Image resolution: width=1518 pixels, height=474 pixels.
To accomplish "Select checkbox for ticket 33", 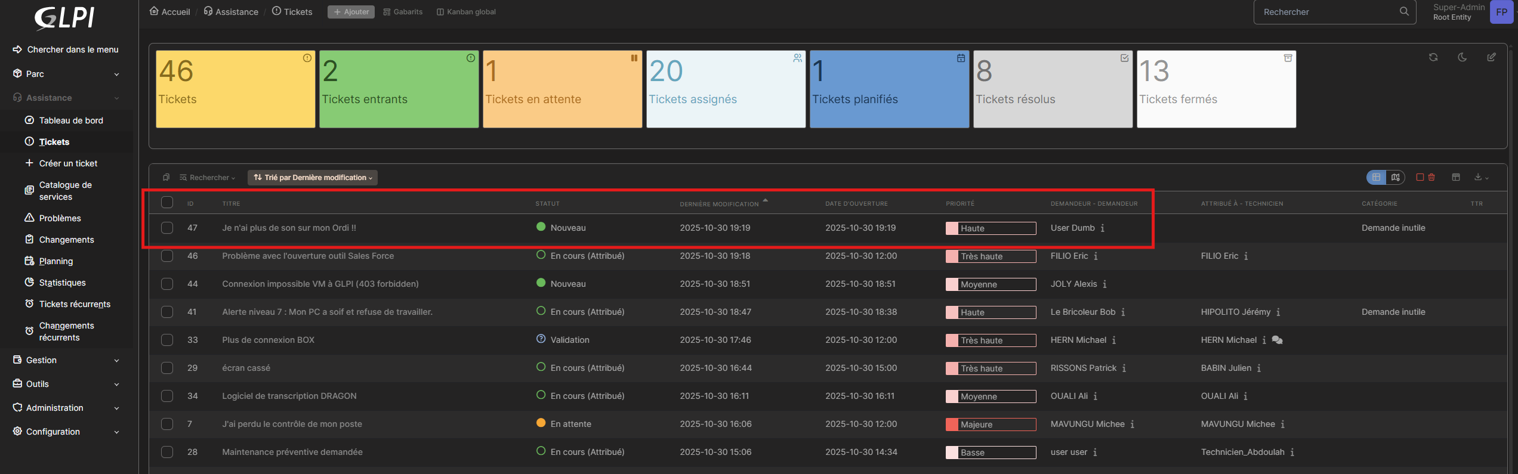I will [167, 340].
